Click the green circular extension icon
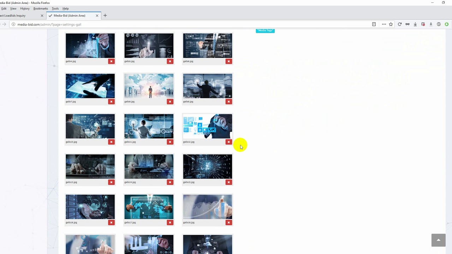Viewport: 452px width, 254px height. click(447, 24)
